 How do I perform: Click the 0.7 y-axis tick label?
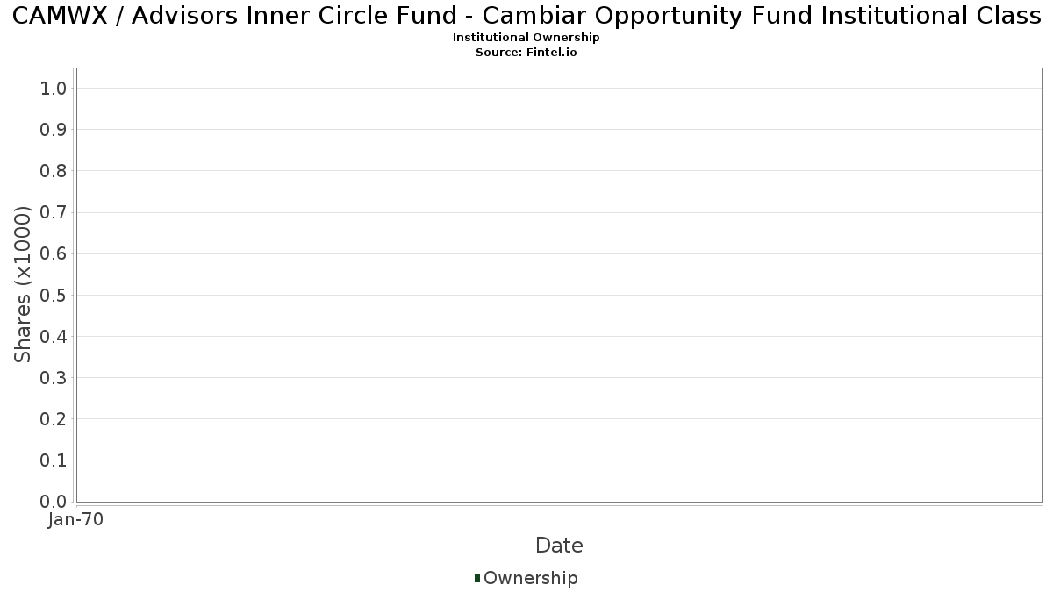[54, 212]
